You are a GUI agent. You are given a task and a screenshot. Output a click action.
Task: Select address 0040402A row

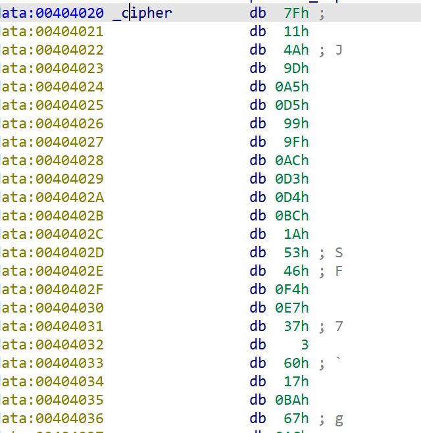click(x=53, y=197)
